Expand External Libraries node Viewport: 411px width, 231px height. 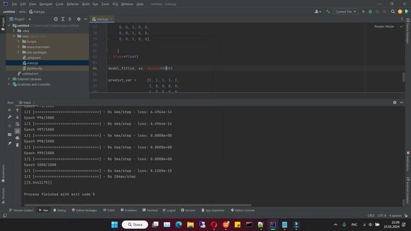point(9,79)
